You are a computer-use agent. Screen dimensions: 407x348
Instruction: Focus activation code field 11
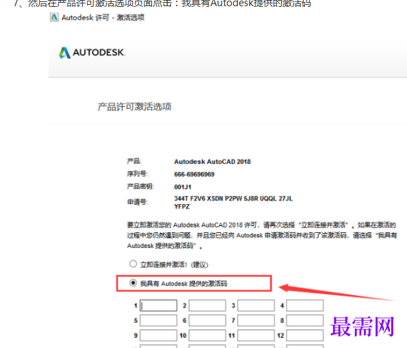(x=256, y=335)
